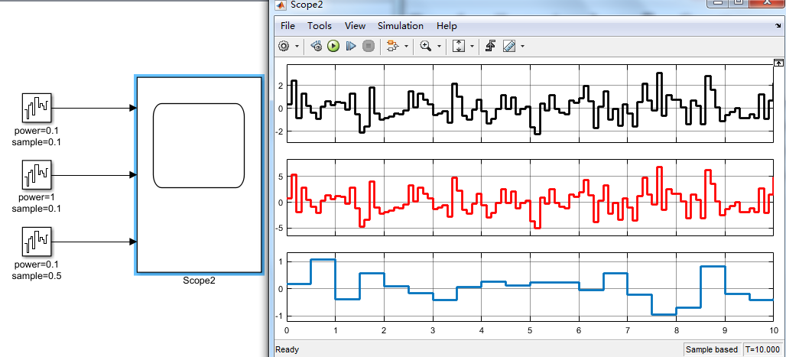This screenshot has height=357, width=786.
Task: Select the Scope2 block in the model
Action: 199,175
